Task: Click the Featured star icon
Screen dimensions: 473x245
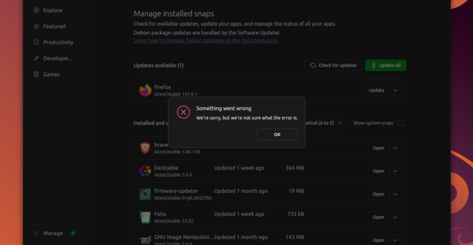Action: click(x=36, y=26)
